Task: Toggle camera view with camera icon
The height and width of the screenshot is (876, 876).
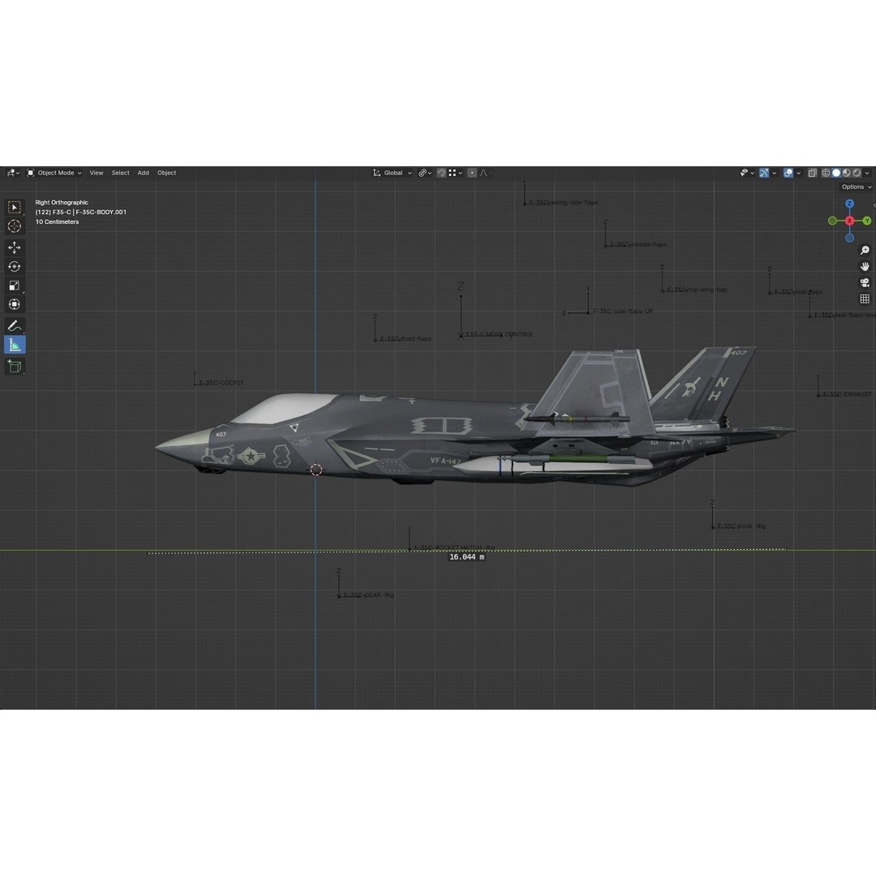Action: (865, 283)
